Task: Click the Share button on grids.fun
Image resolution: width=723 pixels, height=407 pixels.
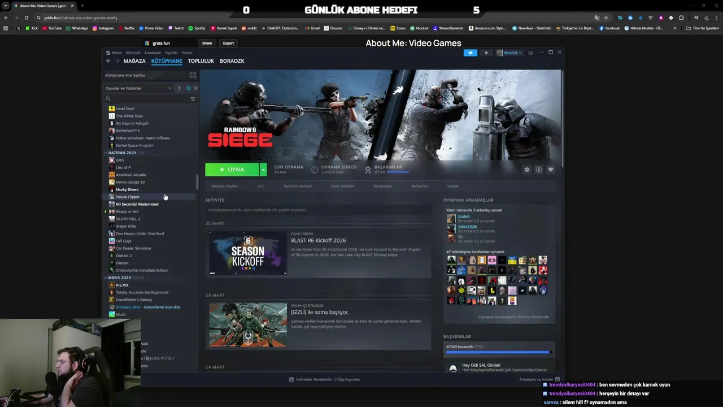Action: tap(207, 43)
